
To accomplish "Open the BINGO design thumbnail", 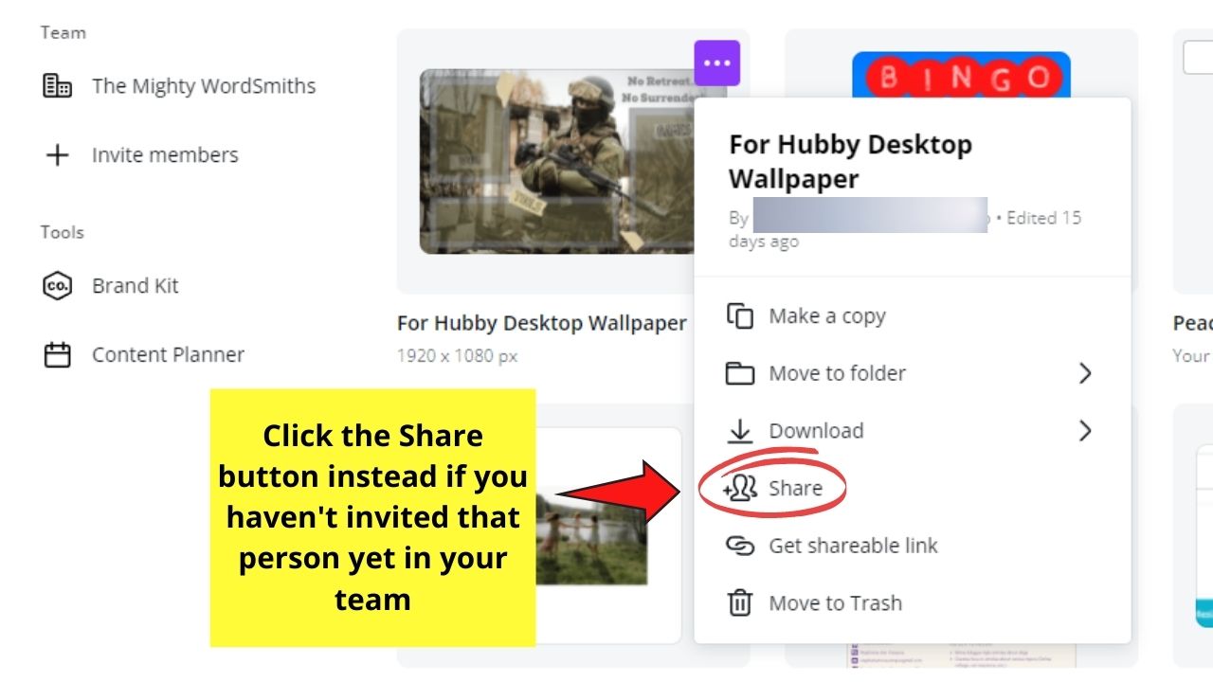I will coord(961,74).
